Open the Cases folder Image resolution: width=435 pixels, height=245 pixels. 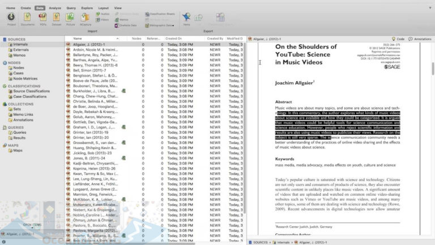(18, 73)
